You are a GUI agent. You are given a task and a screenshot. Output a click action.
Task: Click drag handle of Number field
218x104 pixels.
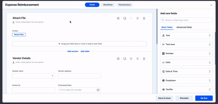click(210, 53)
